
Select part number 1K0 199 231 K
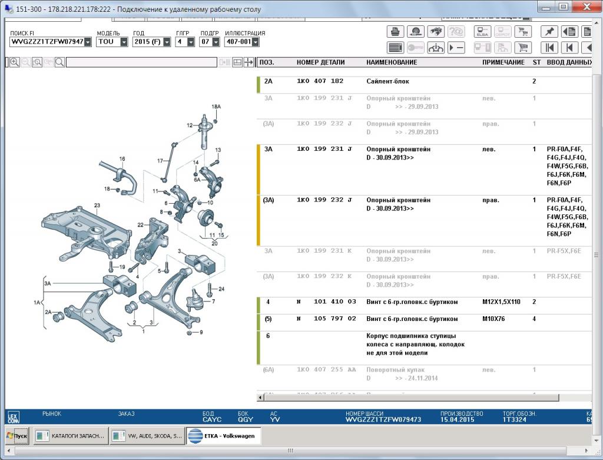tap(324, 251)
